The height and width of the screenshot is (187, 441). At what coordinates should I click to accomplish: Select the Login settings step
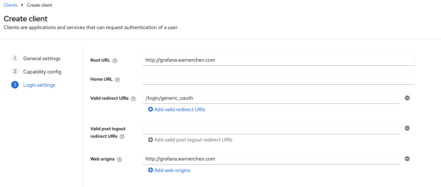click(39, 85)
